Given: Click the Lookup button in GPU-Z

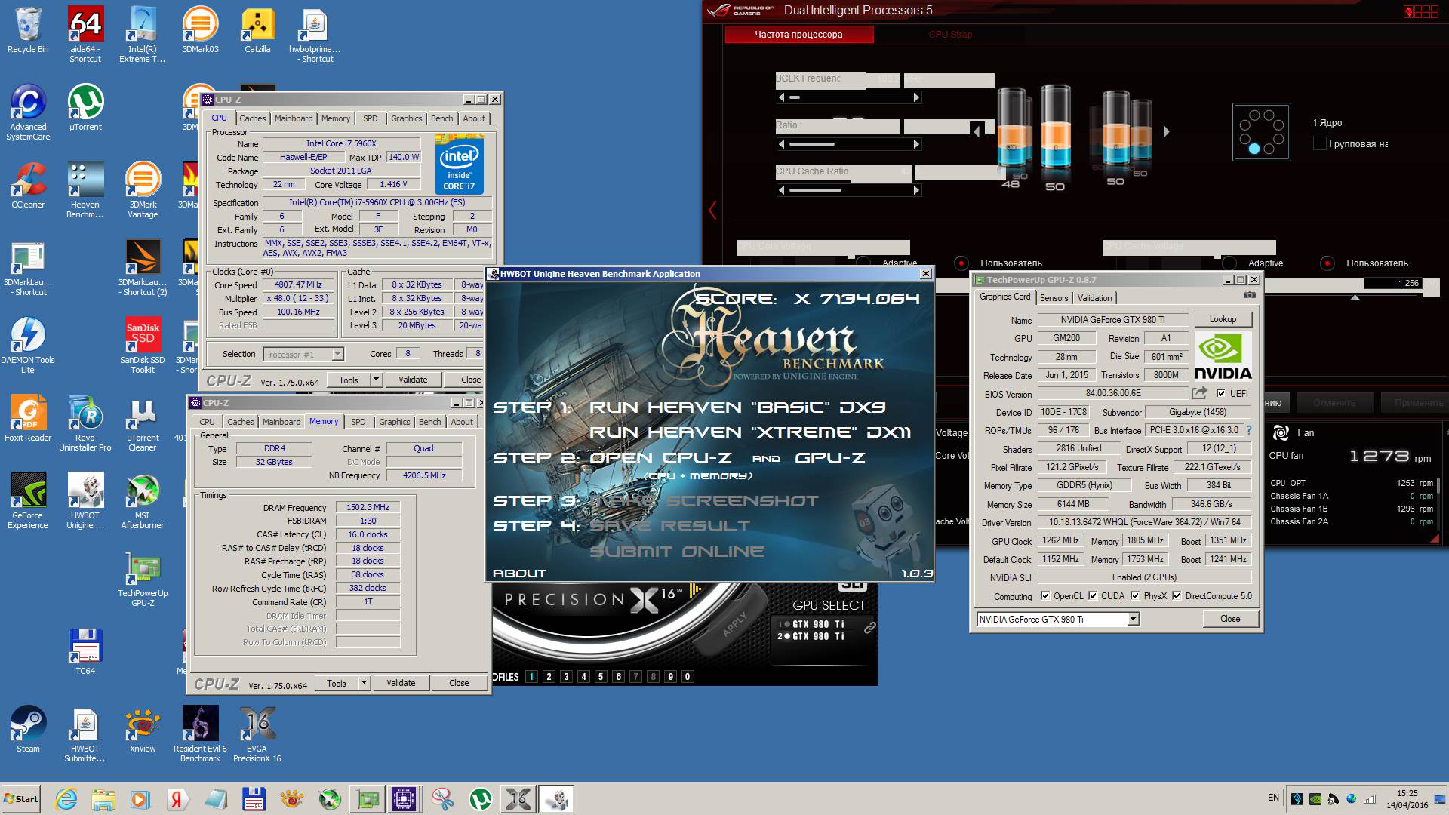Looking at the screenshot, I should click(x=1223, y=319).
